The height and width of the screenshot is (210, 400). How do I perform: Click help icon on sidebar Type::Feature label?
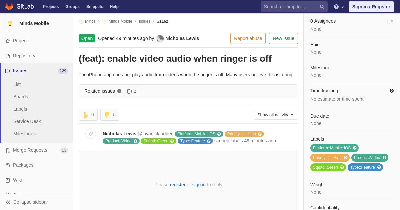379,167
